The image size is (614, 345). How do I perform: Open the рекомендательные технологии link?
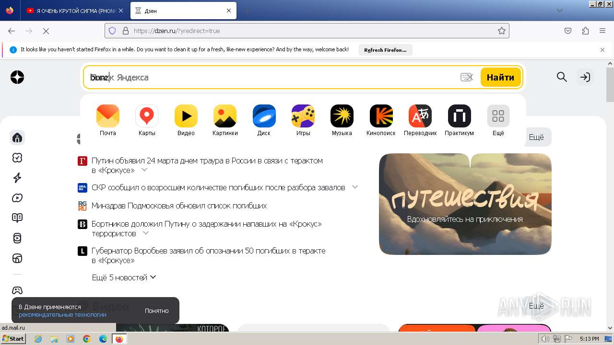pos(62,315)
